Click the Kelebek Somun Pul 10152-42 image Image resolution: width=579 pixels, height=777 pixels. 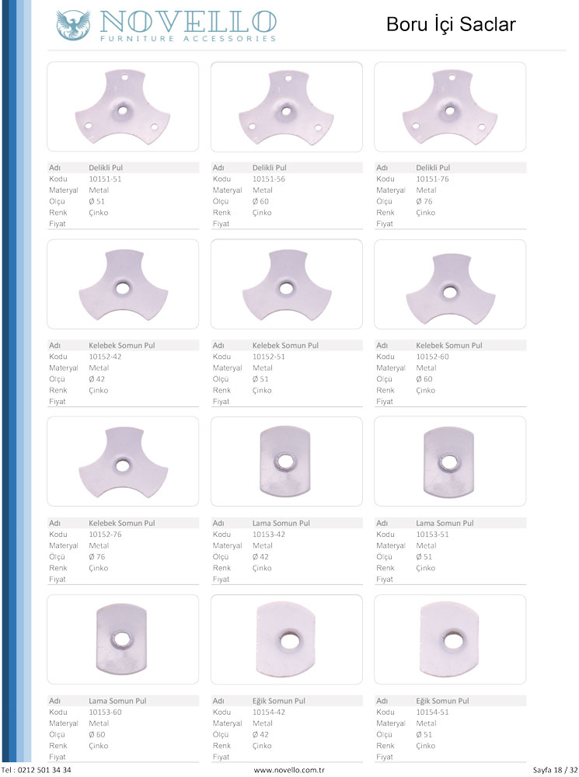pyautogui.click(x=123, y=284)
